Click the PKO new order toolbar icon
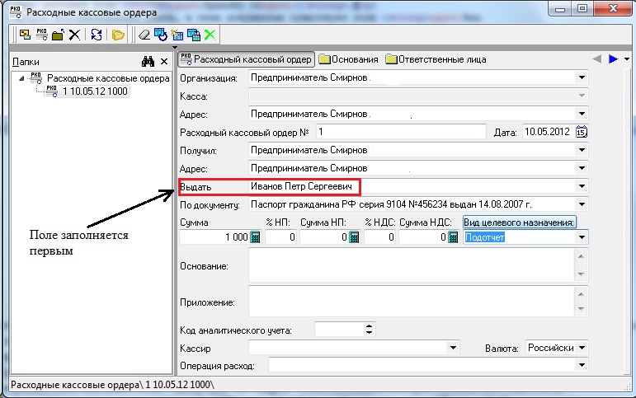636x398 pixels. pyautogui.click(x=42, y=35)
